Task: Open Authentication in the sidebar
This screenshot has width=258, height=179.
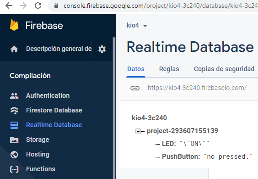Action: click(x=48, y=95)
